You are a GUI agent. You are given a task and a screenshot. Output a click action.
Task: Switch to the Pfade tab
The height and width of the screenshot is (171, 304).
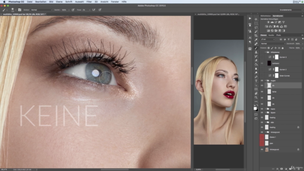point(278,35)
